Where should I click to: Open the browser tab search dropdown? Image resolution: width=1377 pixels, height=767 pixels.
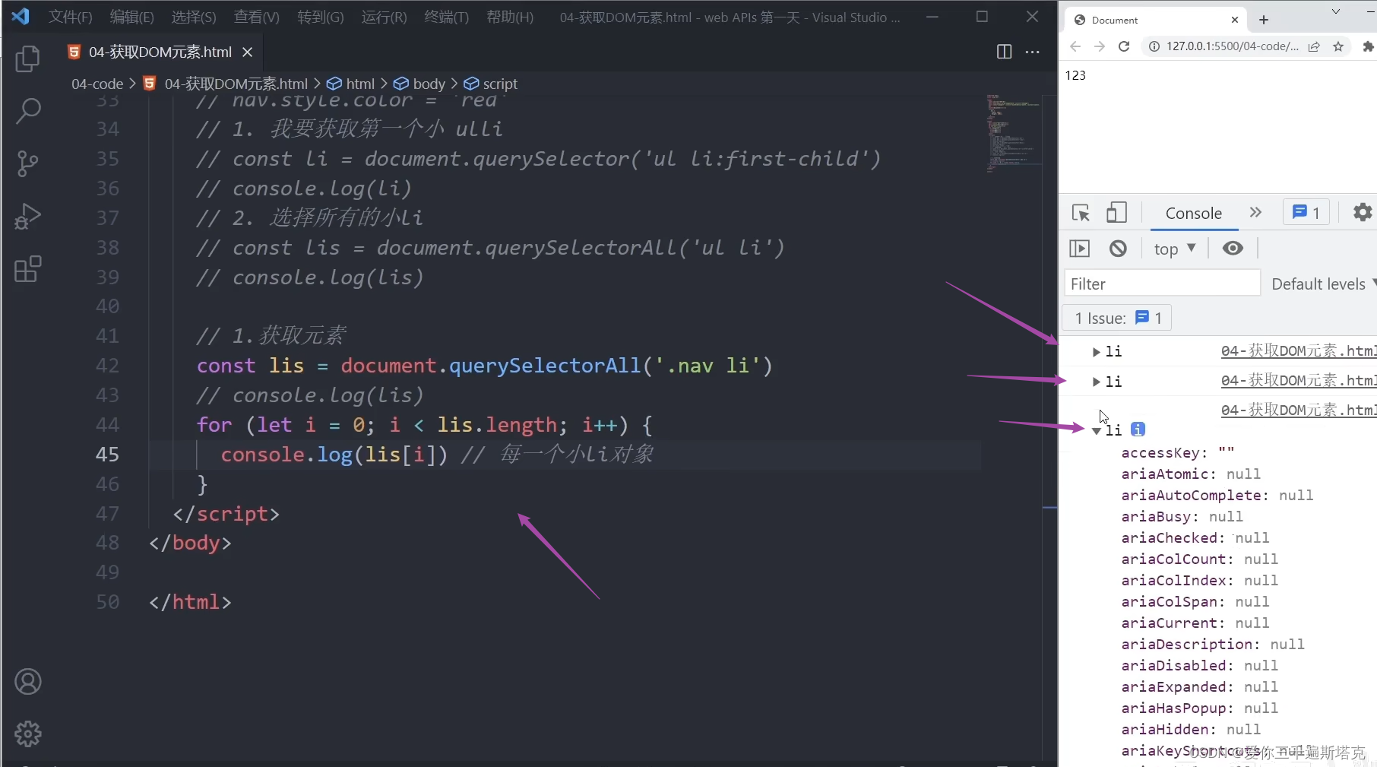(1335, 12)
